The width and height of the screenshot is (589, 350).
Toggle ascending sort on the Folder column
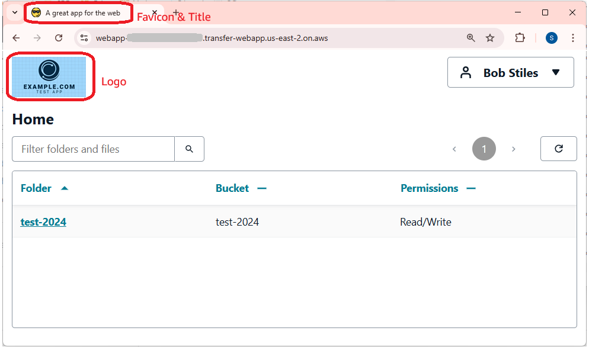click(x=64, y=188)
